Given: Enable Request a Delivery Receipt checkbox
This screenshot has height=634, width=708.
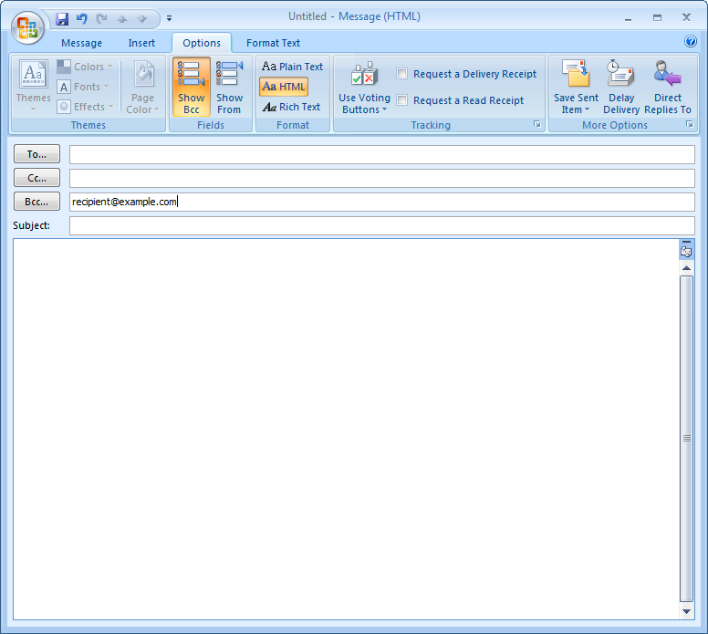Looking at the screenshot, I should point(402,74).
